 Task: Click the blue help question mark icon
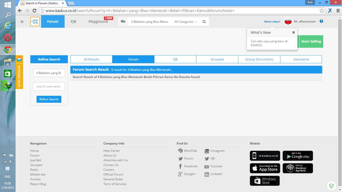(x=321, y=21)
